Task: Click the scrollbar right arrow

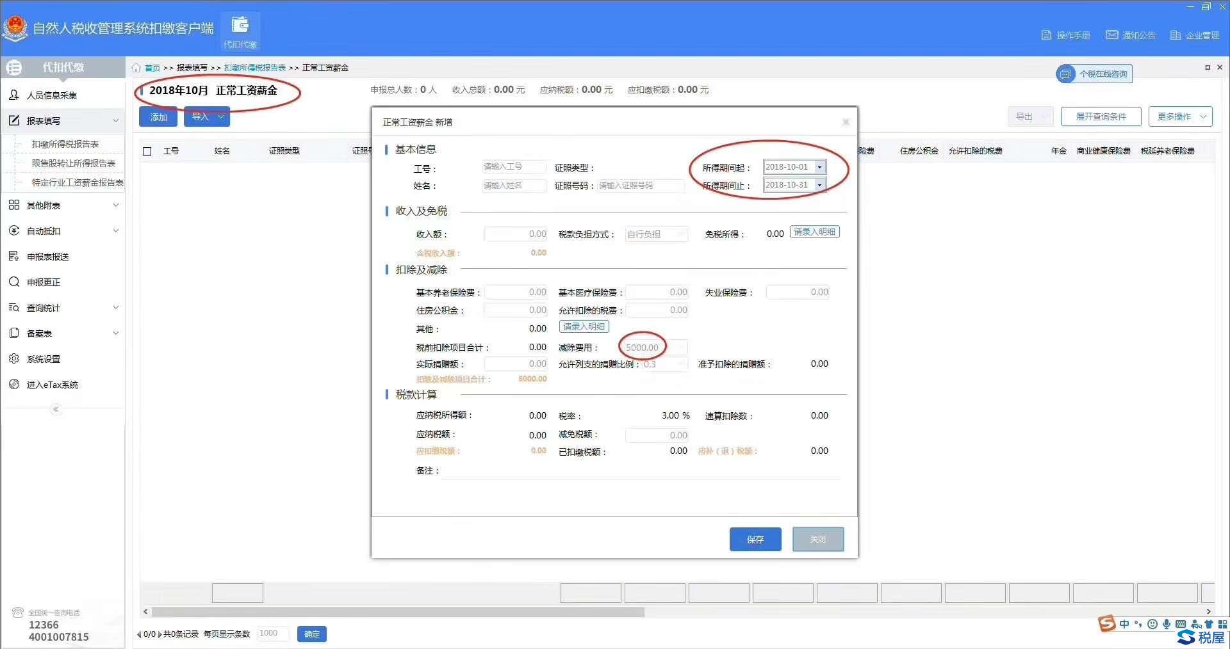Action: pos(1209,612)
